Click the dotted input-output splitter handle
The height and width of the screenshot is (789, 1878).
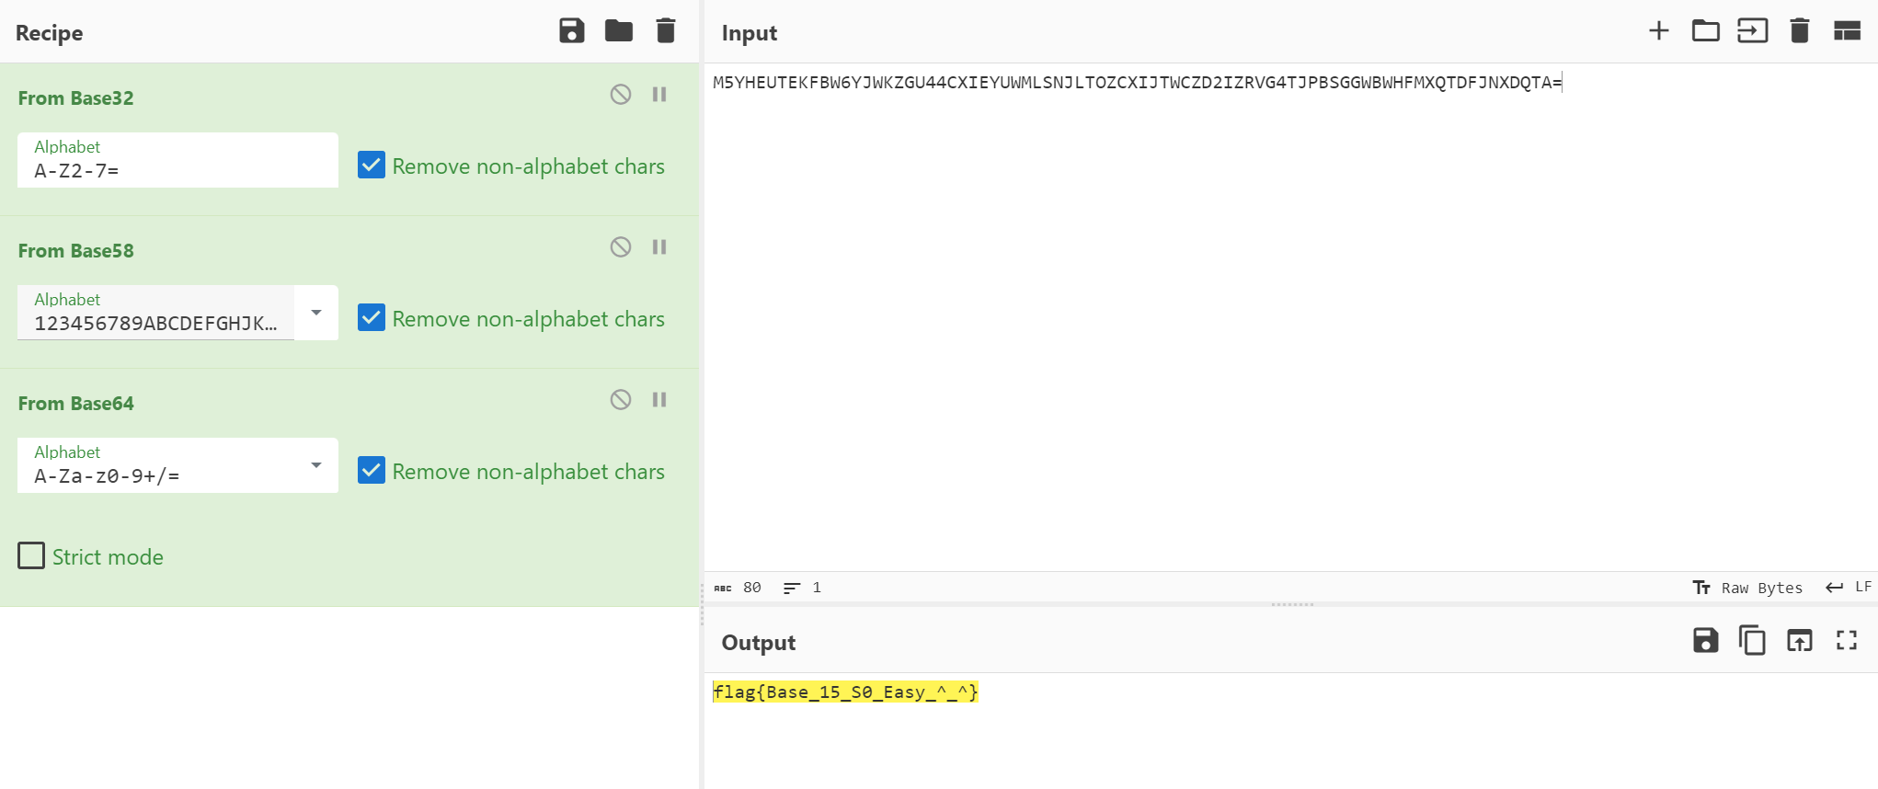click(x=1292, y=604)
